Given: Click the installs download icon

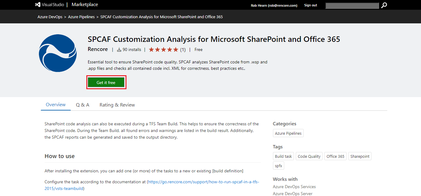Looking at the screenshot, I should (x=119, y=49).
